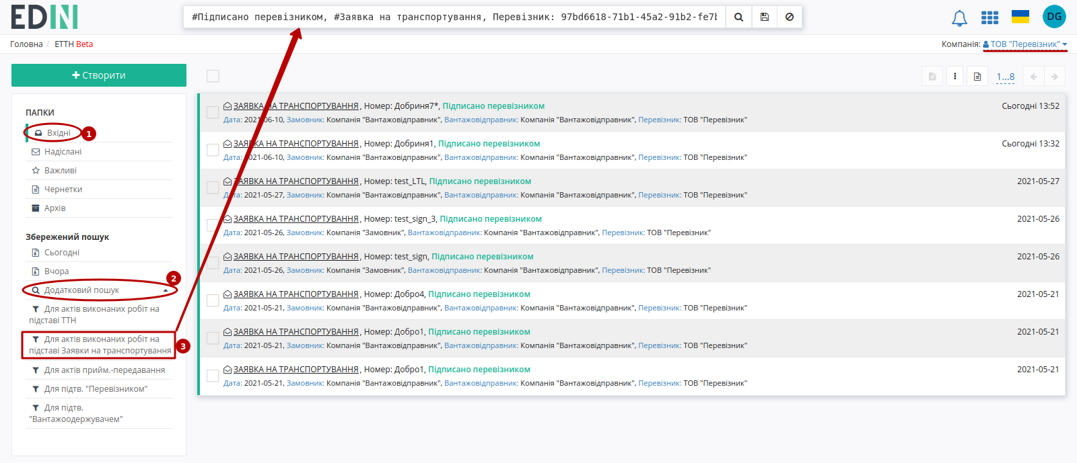Open the 1...8 page range selector
The height and width of the screenshot is (463, 1077).
click(x=1006, y=77)
